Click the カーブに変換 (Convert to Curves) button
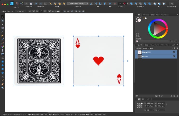 54,11
